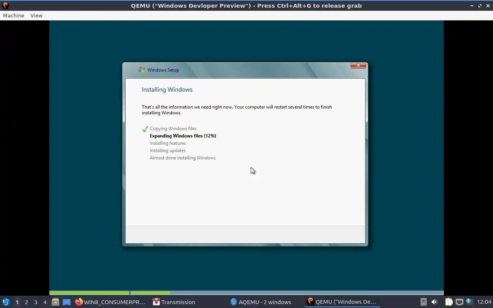Open the file manager from the panel
Image resolution: width=493 pixels, height=308 pixels.
55,302
